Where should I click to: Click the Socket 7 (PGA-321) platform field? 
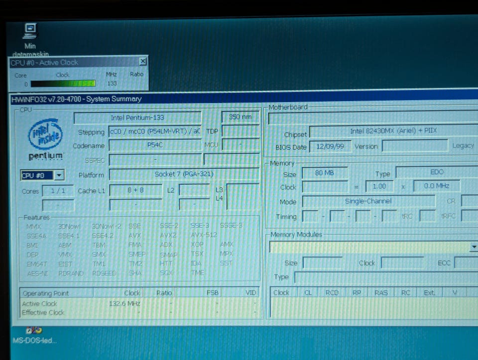pos(184,174)
